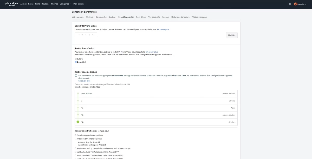Click the Appli Prime Video pour Android text
The height and width of the screenshot is (159, 312).
92,145
